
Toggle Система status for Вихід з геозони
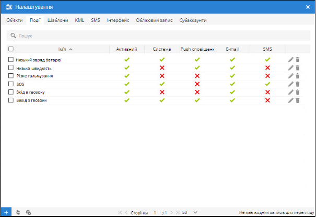pos(162,100)
